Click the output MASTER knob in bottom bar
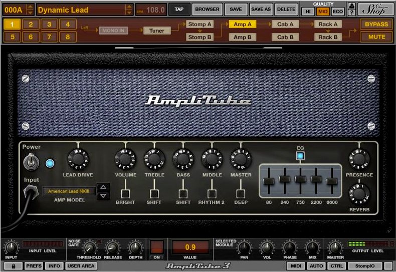This screenshot has width=396, height=272. (335, 248)
